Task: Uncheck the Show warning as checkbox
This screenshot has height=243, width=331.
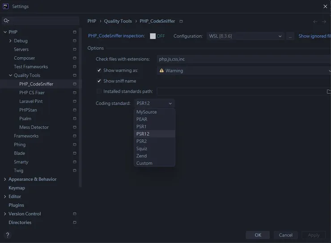Action: point(99,70)
